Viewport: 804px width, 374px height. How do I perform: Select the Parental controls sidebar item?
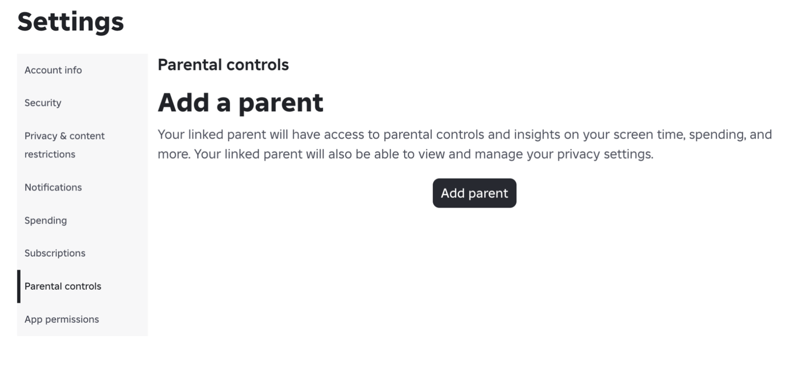pos(63,286)
